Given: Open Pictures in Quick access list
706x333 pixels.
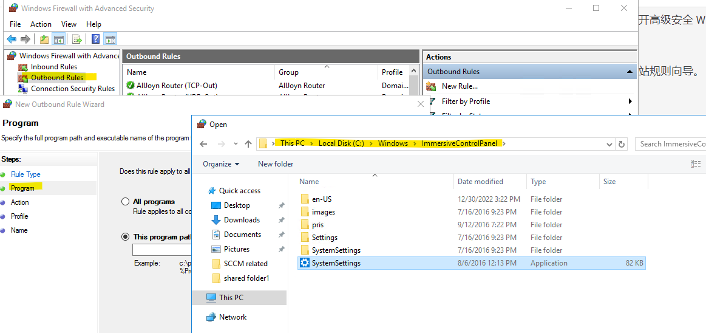Looking at the screenshot, I should tap(237, 249).
